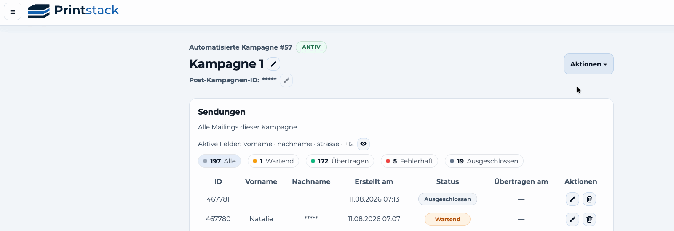The image size is (674, 231).
Task: Click the Wartend status badge in row 467780
Action: click(x=447, y=219)
